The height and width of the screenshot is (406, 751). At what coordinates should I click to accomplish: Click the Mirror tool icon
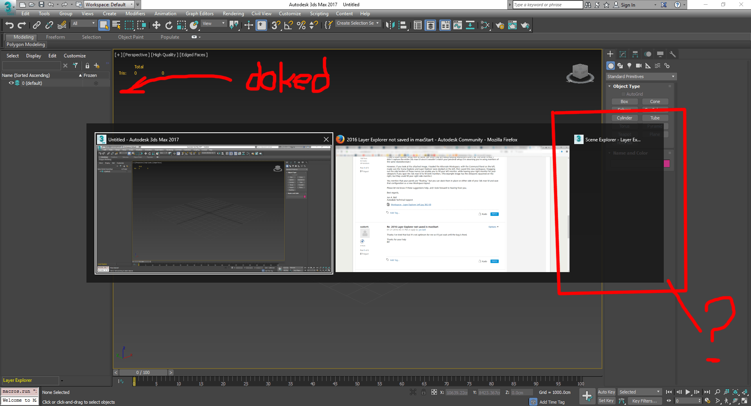click(390, 25)
